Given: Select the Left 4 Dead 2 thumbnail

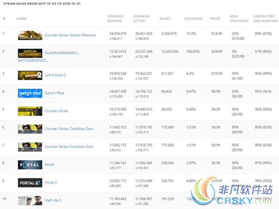Looking at the screenshot, I should (30, 75).
